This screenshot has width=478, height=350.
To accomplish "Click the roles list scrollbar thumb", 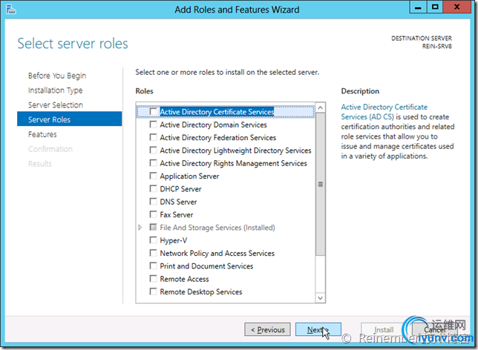I will point(320,185).
